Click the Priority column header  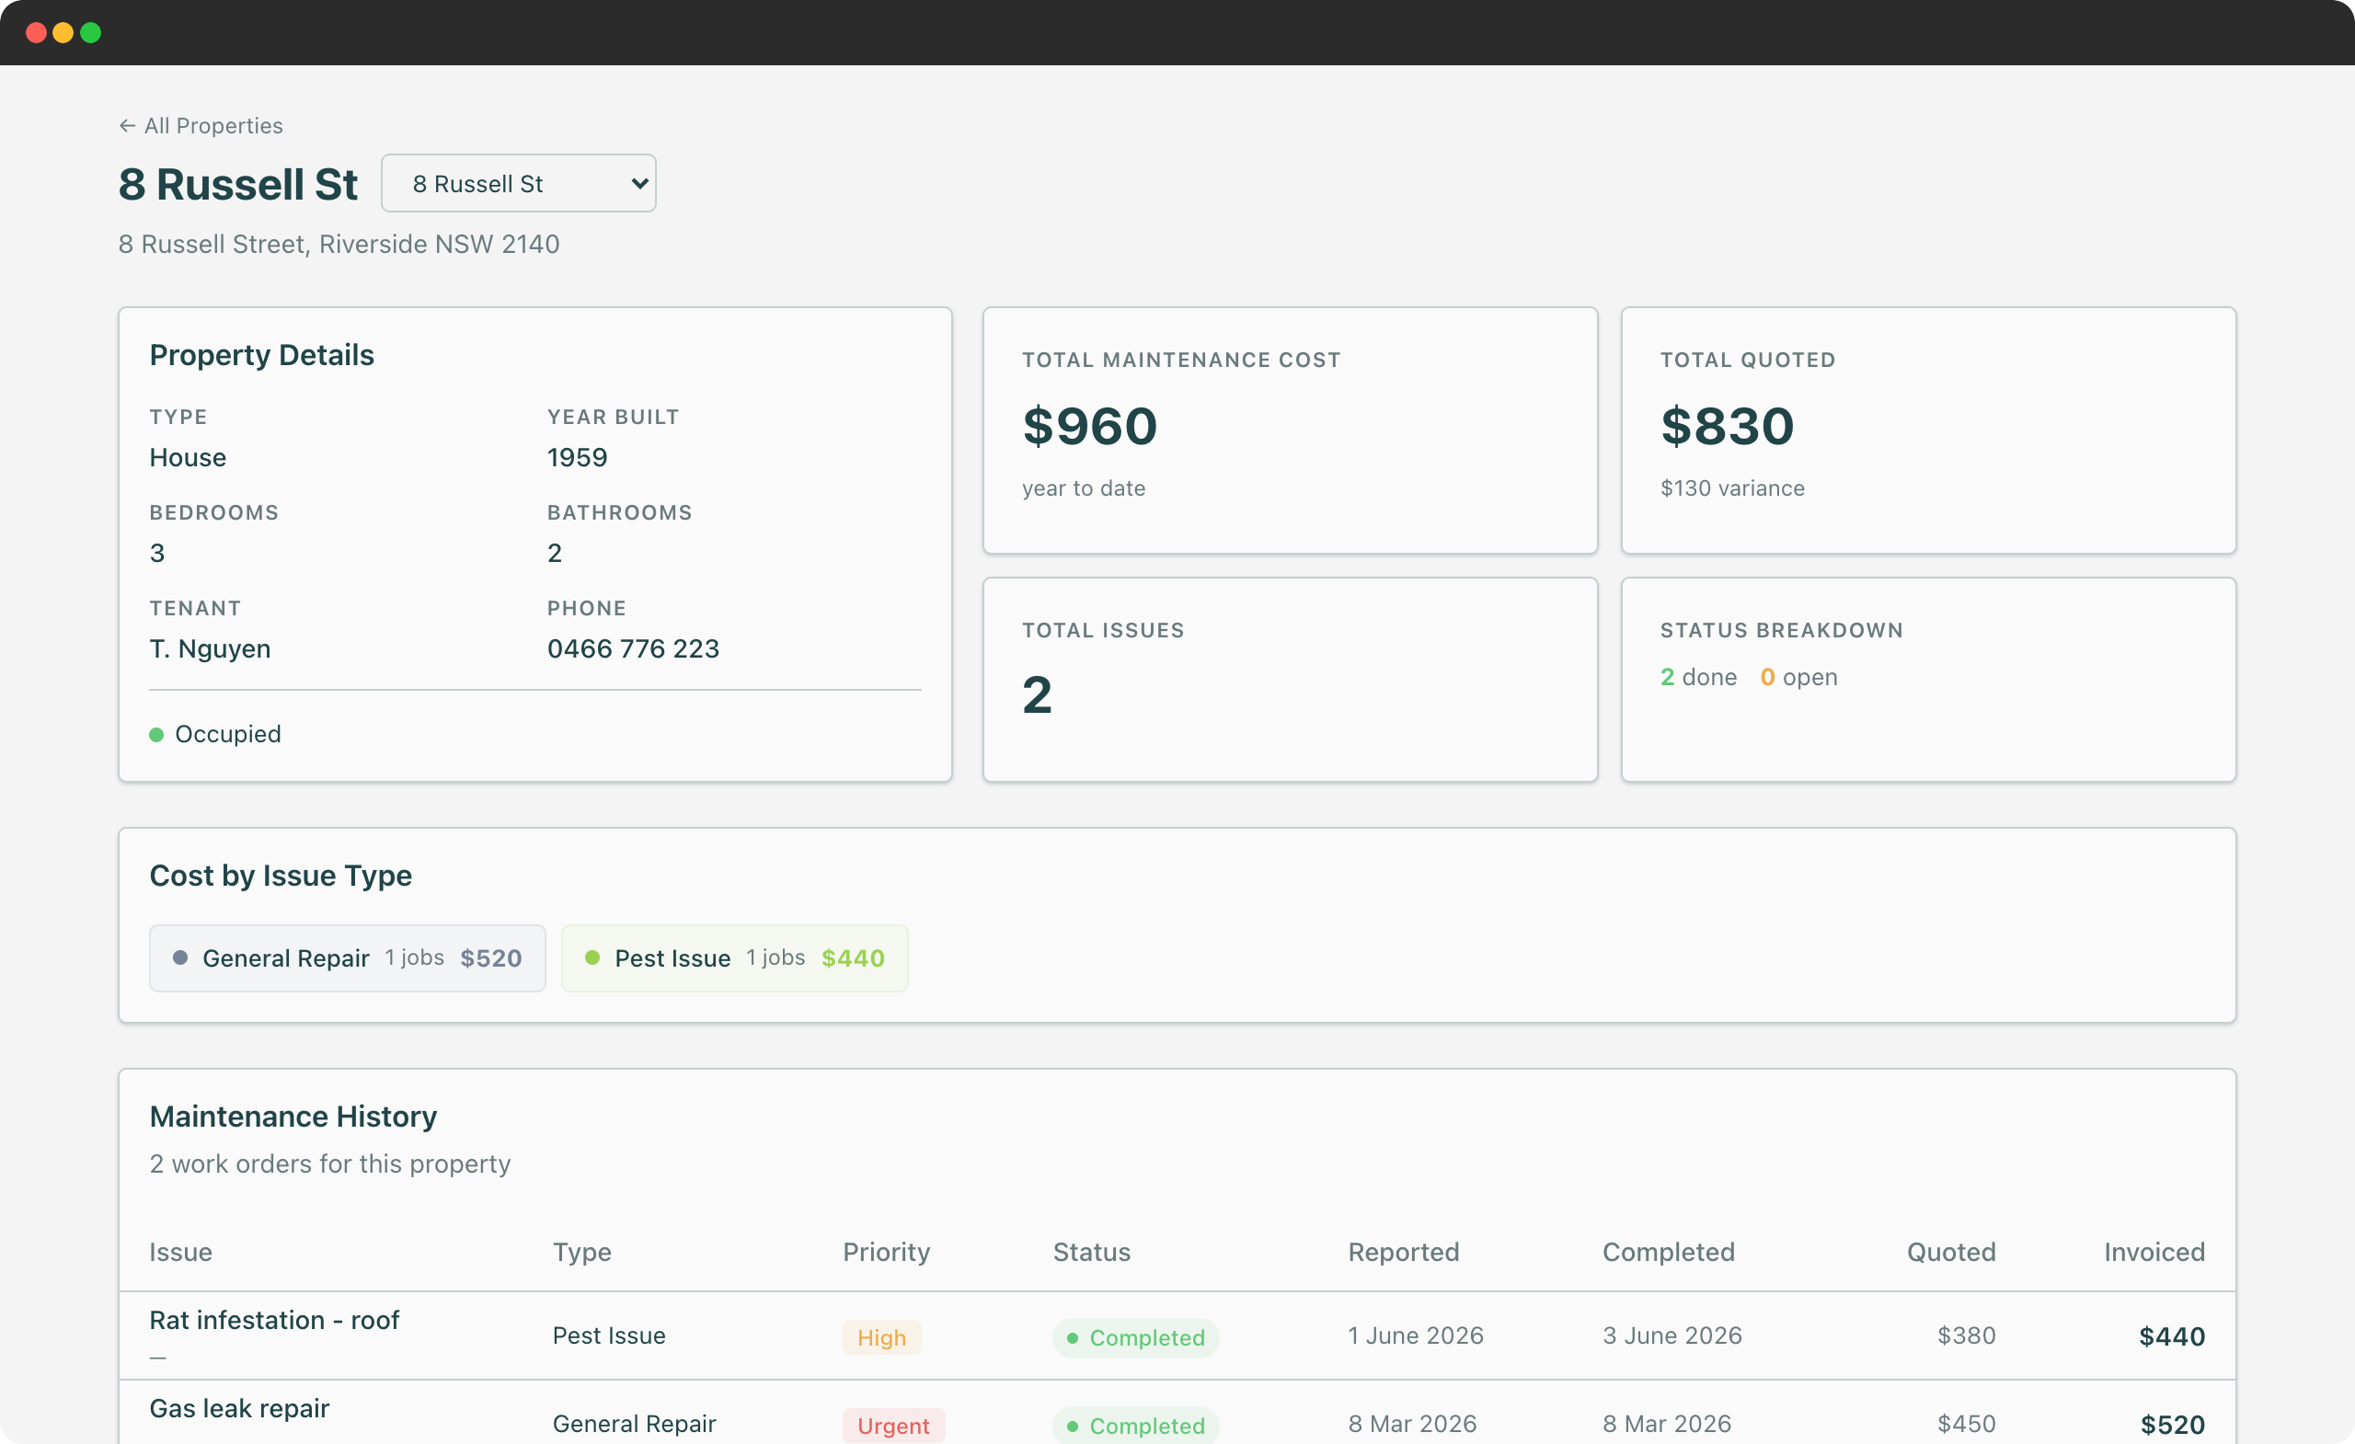click(886, 1252)
